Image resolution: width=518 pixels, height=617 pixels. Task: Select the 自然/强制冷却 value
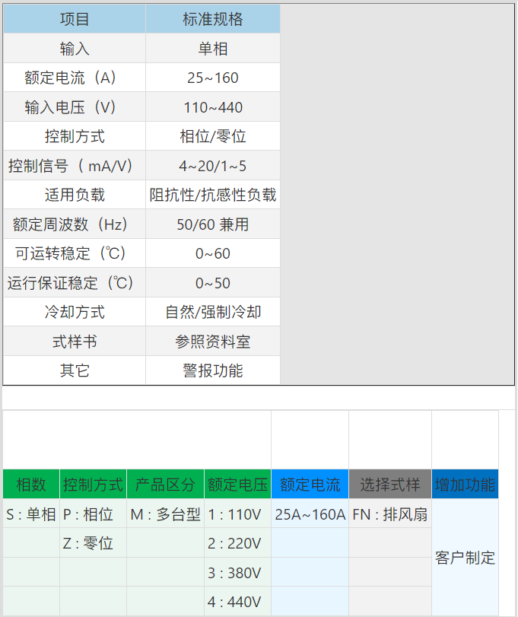(x=213, y=312)
